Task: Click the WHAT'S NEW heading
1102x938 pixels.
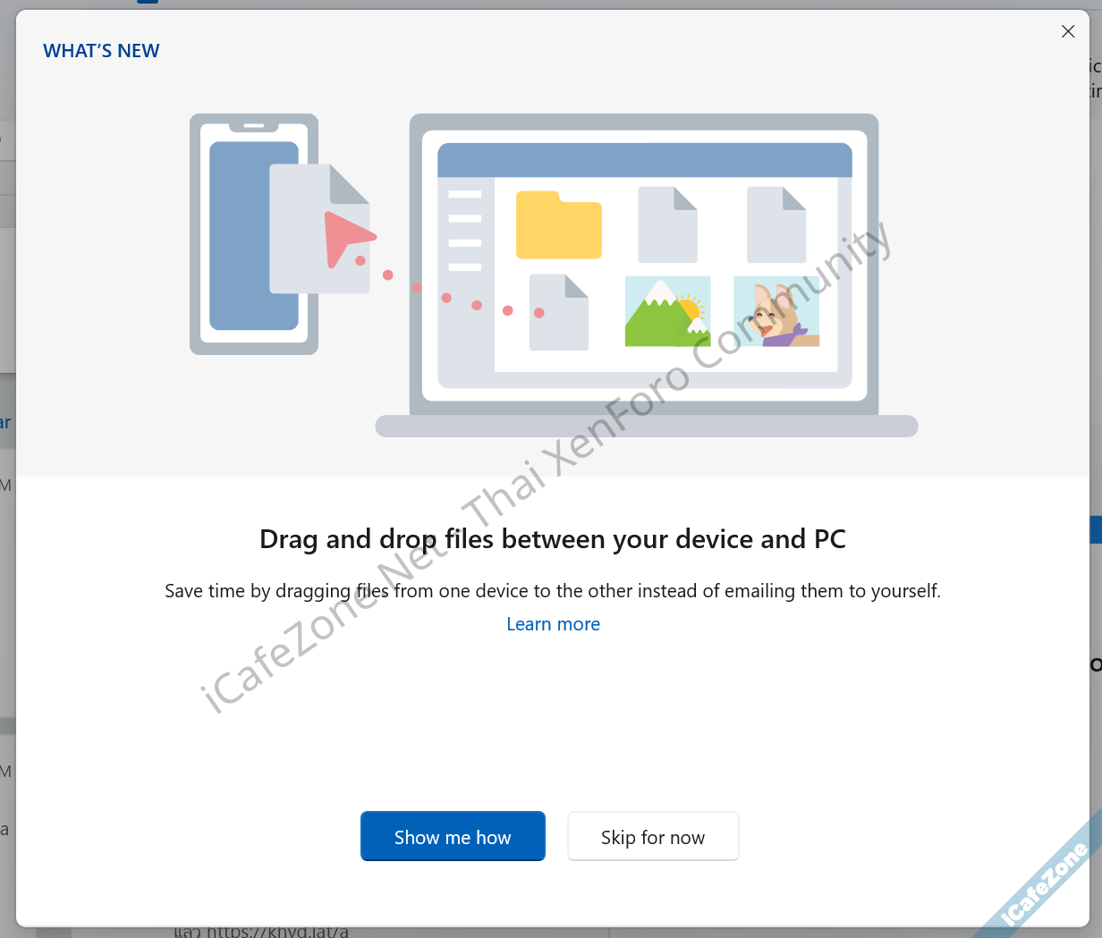Action: [x=101, y=51]
